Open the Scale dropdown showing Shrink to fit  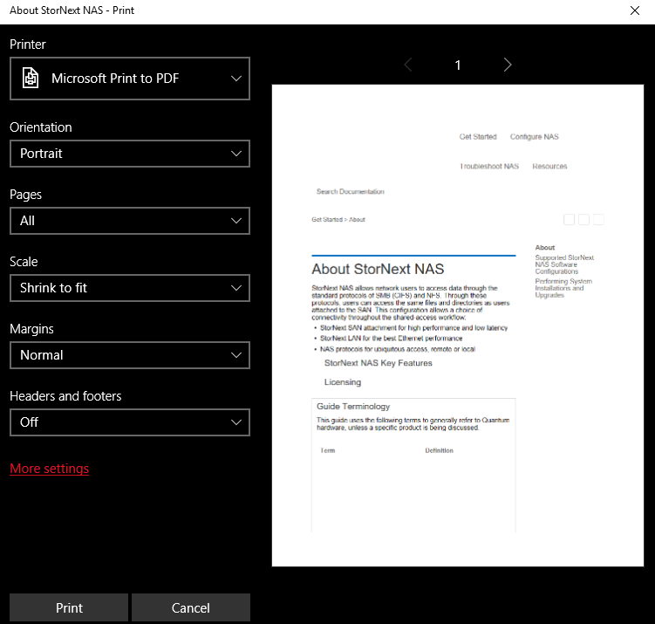pyautogui.click(x=130, y=288)
